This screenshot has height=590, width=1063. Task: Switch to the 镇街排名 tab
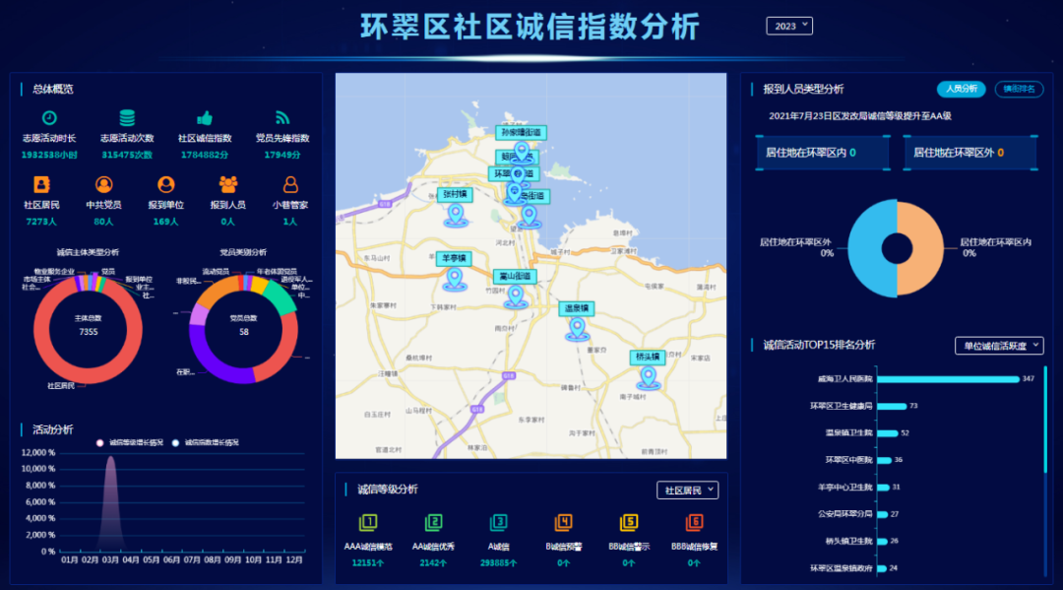click(1019, 89)
